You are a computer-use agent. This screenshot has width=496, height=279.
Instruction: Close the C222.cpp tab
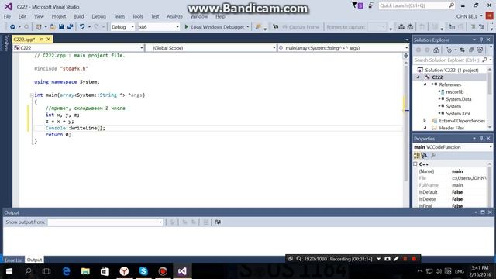coord(48,40)
